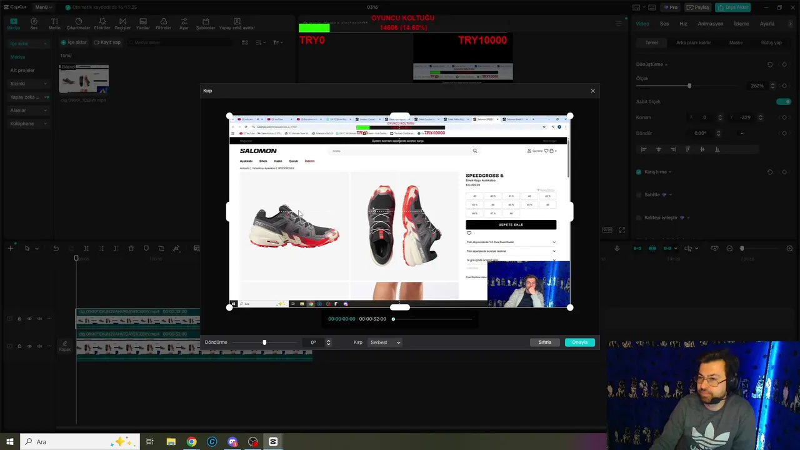Viewport: 800px width, 450px height.
Task: Collapse the Dönüştürme section header
Action: point(651,64)
